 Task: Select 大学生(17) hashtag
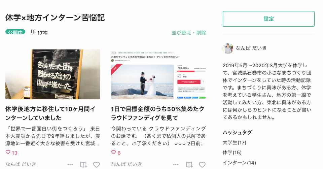tap(234, 143)
